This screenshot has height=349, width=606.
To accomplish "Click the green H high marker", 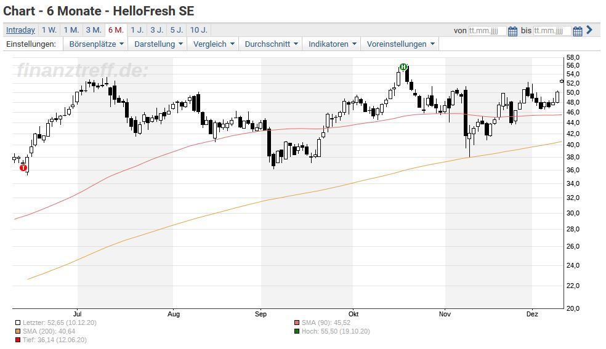I will pyautogui.click(x=403, y=67).
